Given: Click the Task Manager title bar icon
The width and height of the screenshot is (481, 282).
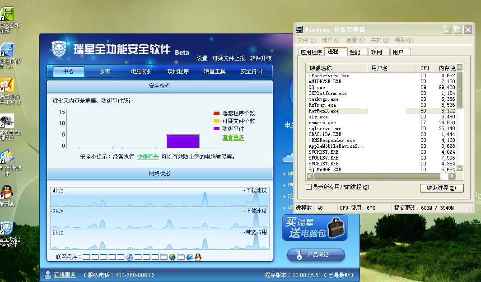Looking at the screenshot, I should pos(300,29).
